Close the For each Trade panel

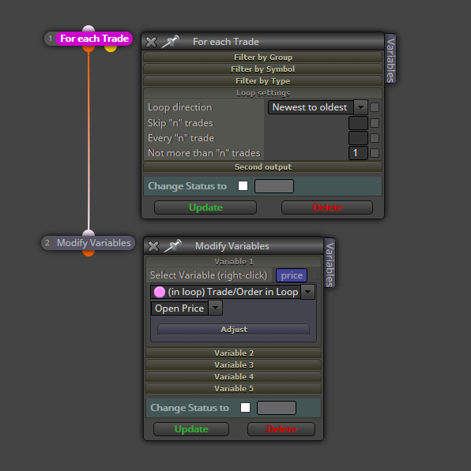[x=151, y=42]
